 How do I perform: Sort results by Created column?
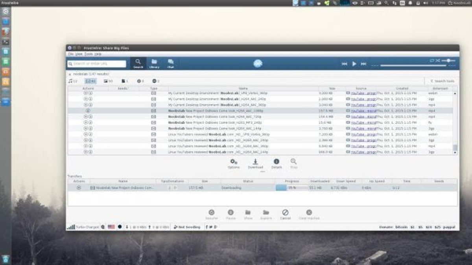coord(402,88)
